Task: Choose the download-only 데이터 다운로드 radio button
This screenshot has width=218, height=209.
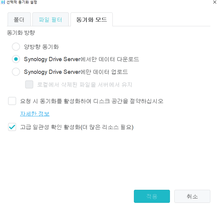Action: 16,59
